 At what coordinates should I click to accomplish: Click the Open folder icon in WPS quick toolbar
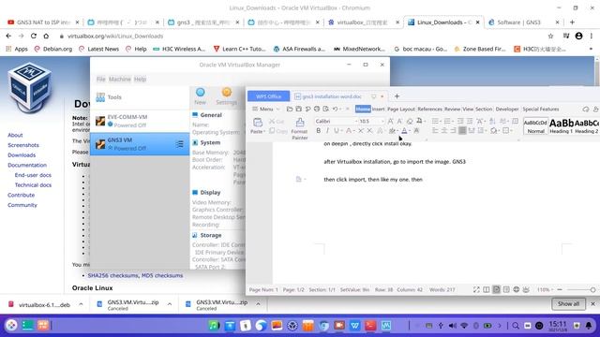coord(290,109)
